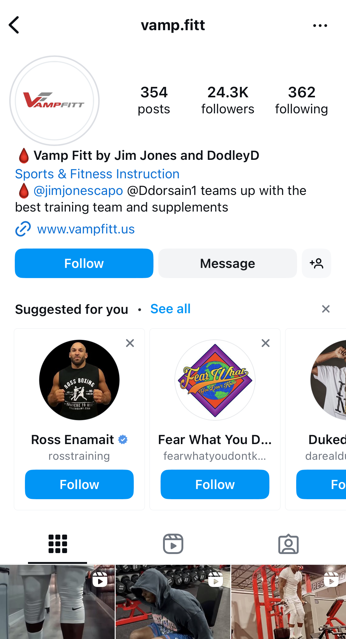The width and height of the screenshot is (346, 639).
Task: Dismiss the Suggested for you section
Action: point(326,309)
